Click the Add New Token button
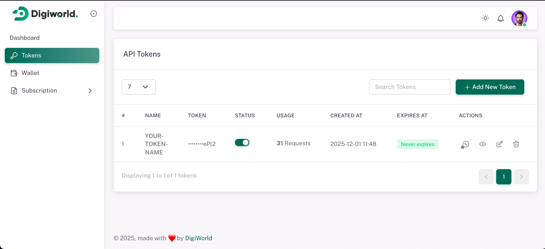 490,87
